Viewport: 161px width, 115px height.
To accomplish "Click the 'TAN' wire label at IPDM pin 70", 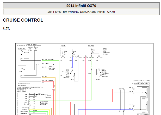I will tap(46, 77).
